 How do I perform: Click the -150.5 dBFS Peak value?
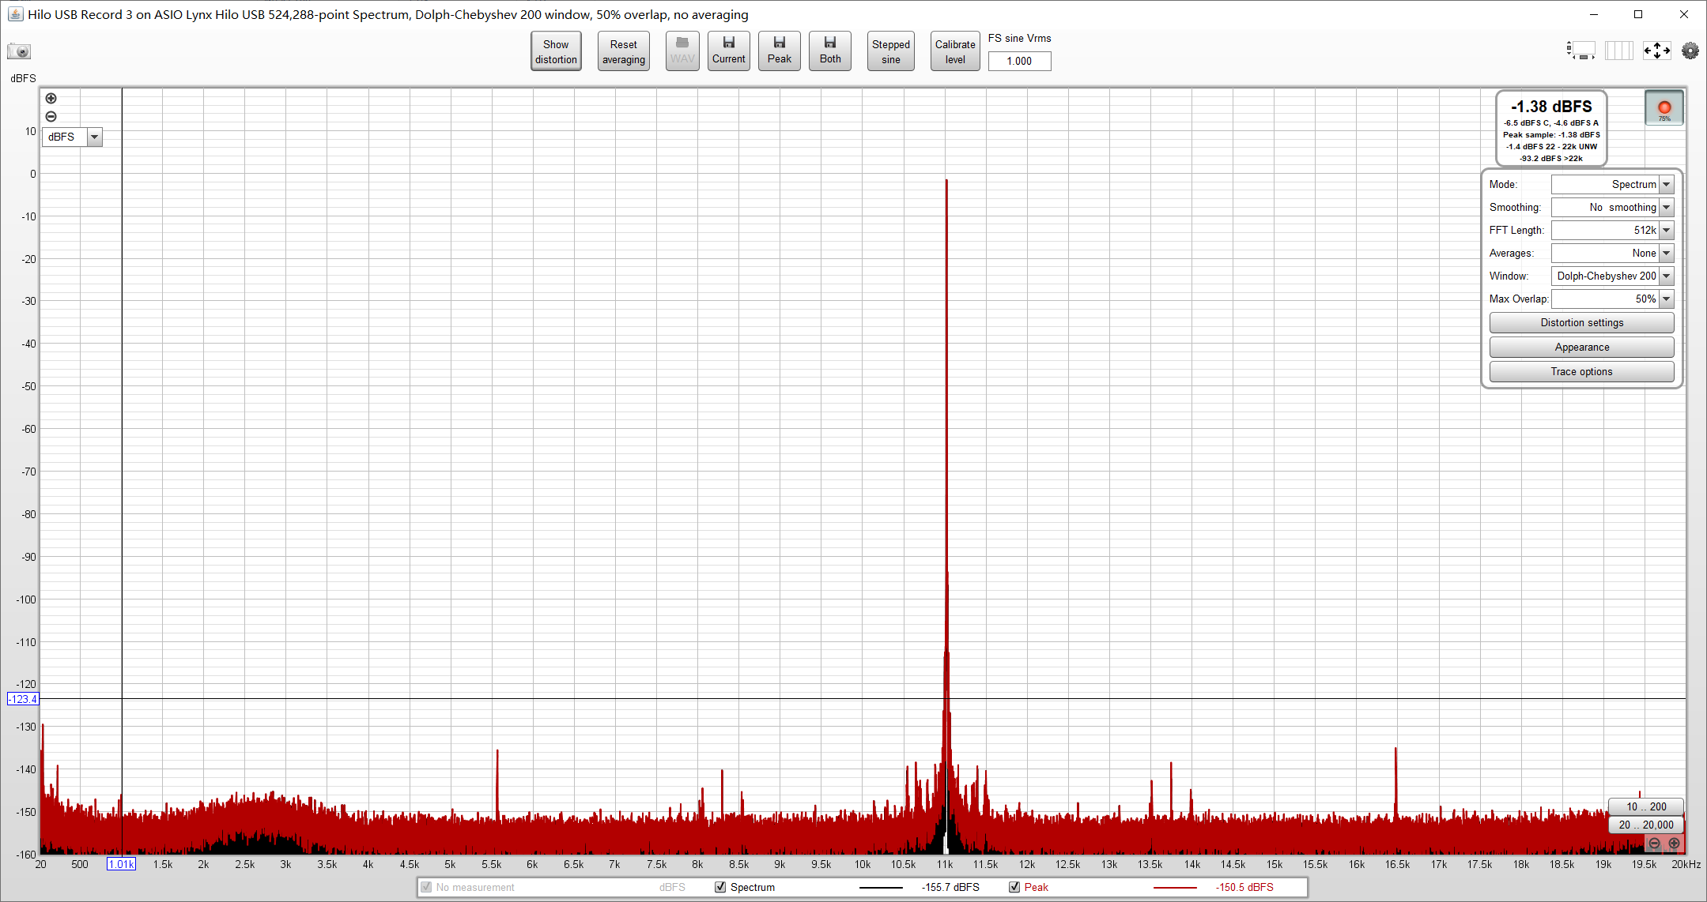[1244, 887]
